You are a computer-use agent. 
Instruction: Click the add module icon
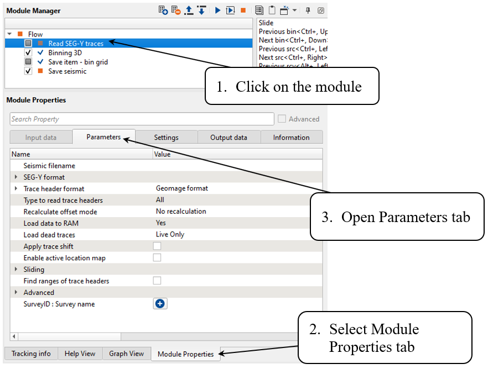[x=163, y=10]
